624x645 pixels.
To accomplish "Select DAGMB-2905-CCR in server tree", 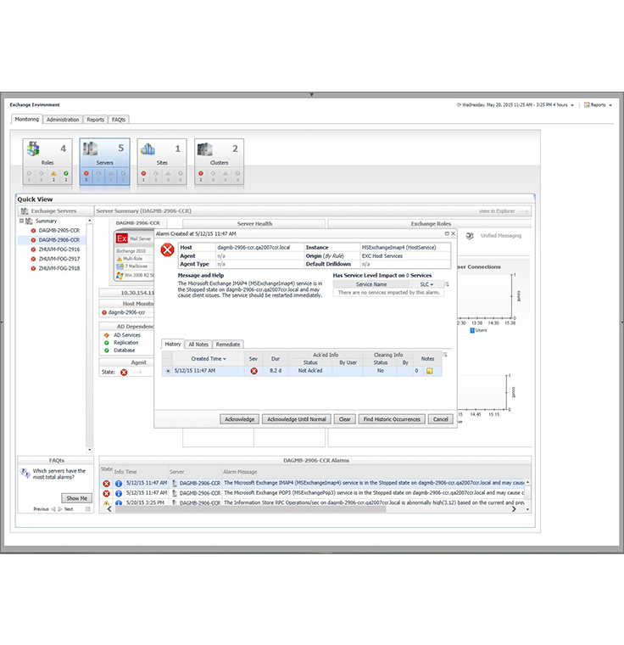I will (x=59, y=231).
